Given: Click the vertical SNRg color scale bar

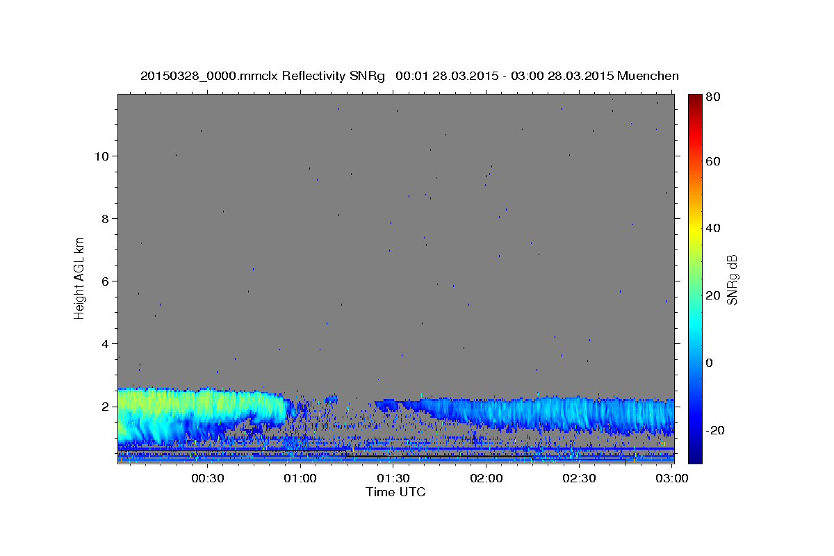Looking at the screenshot, I should click(695, 279).
